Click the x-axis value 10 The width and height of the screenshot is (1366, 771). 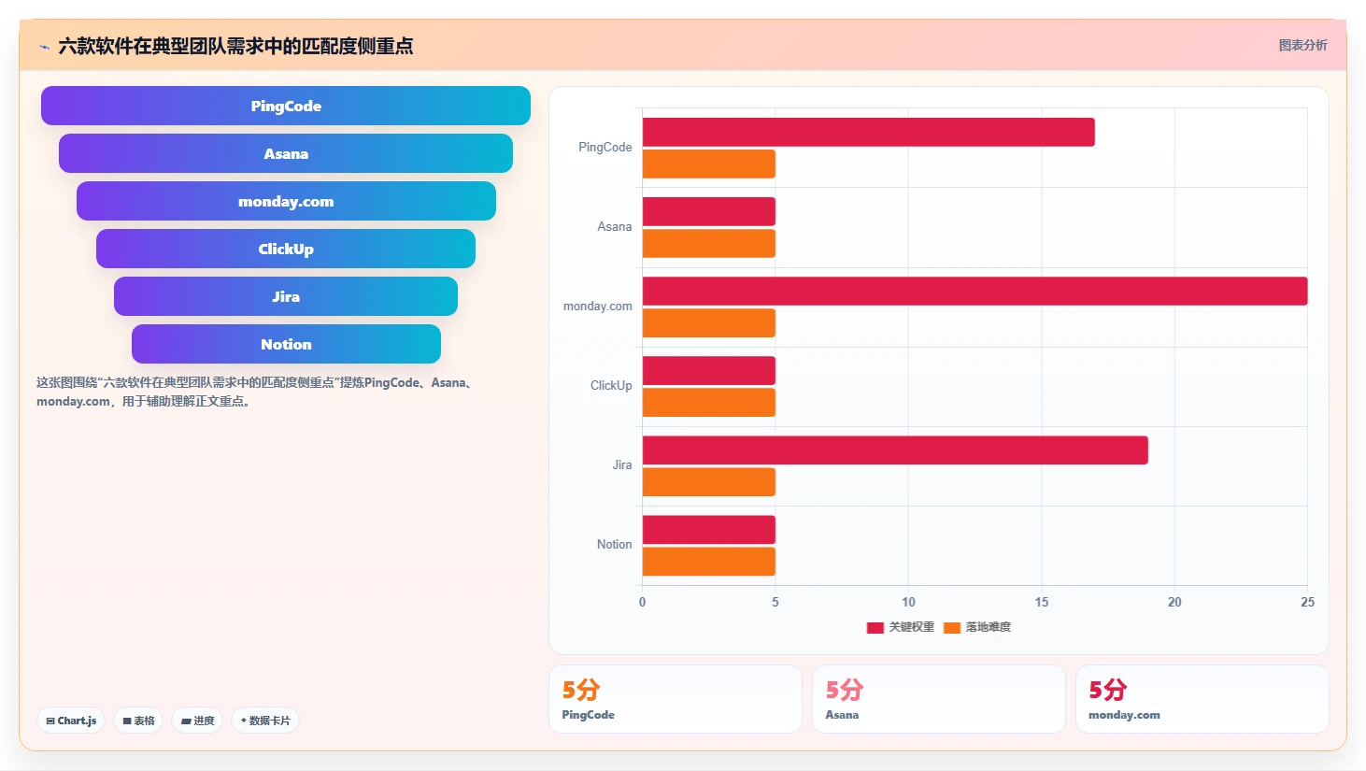pyautogui.click(x=908, y=602)
